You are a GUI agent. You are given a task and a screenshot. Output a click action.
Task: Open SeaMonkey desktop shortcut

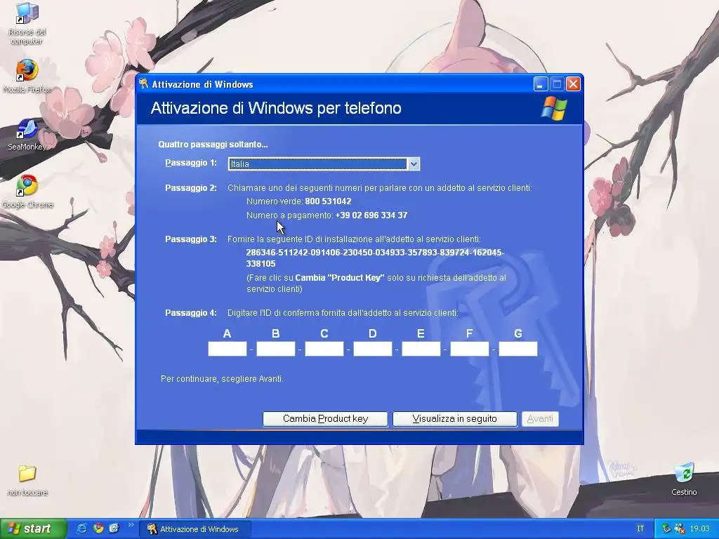(27, 134)
